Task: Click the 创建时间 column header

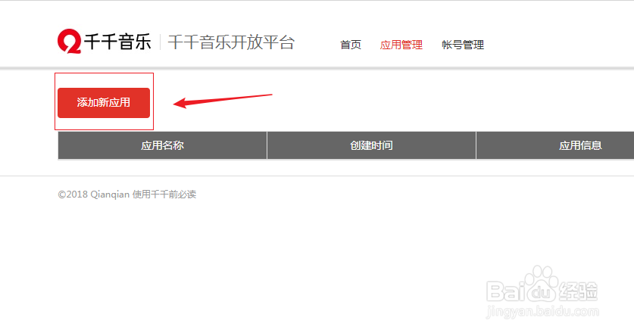Action: pos(371,145)
